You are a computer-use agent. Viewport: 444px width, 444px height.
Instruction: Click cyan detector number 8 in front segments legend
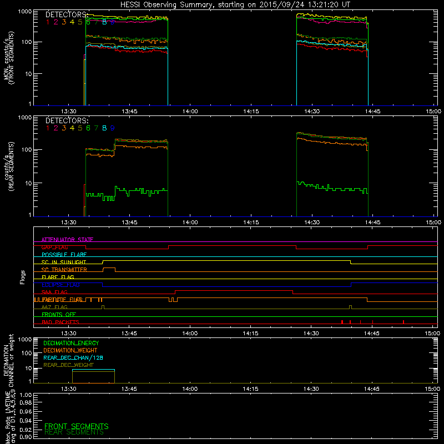point(104,22)
